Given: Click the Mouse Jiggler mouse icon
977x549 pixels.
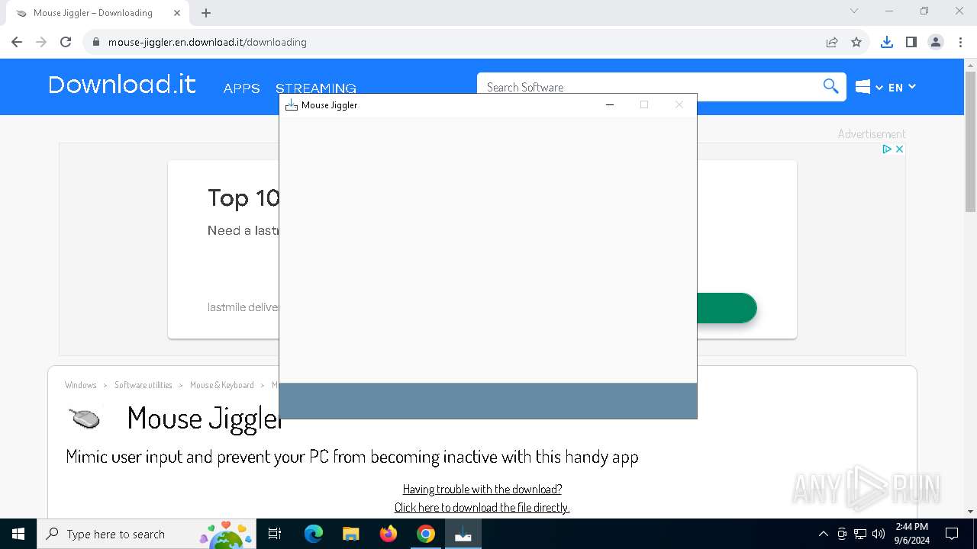Looking at the screenshot, I should click(x=85, y=418).
